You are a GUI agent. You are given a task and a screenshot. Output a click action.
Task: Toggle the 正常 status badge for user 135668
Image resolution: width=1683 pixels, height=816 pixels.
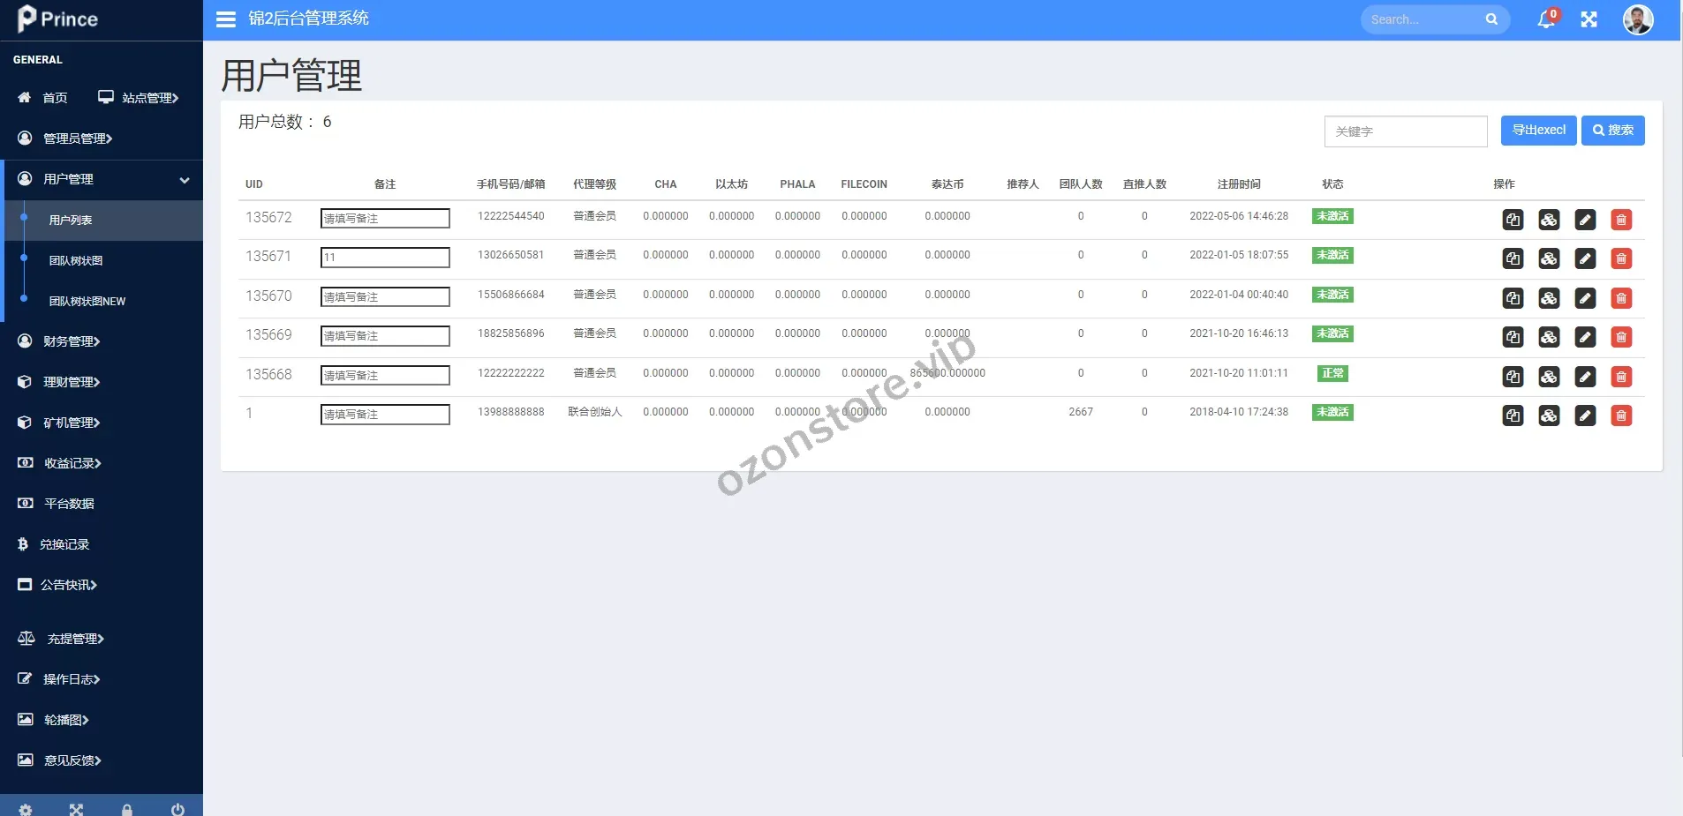[1332, 373]
